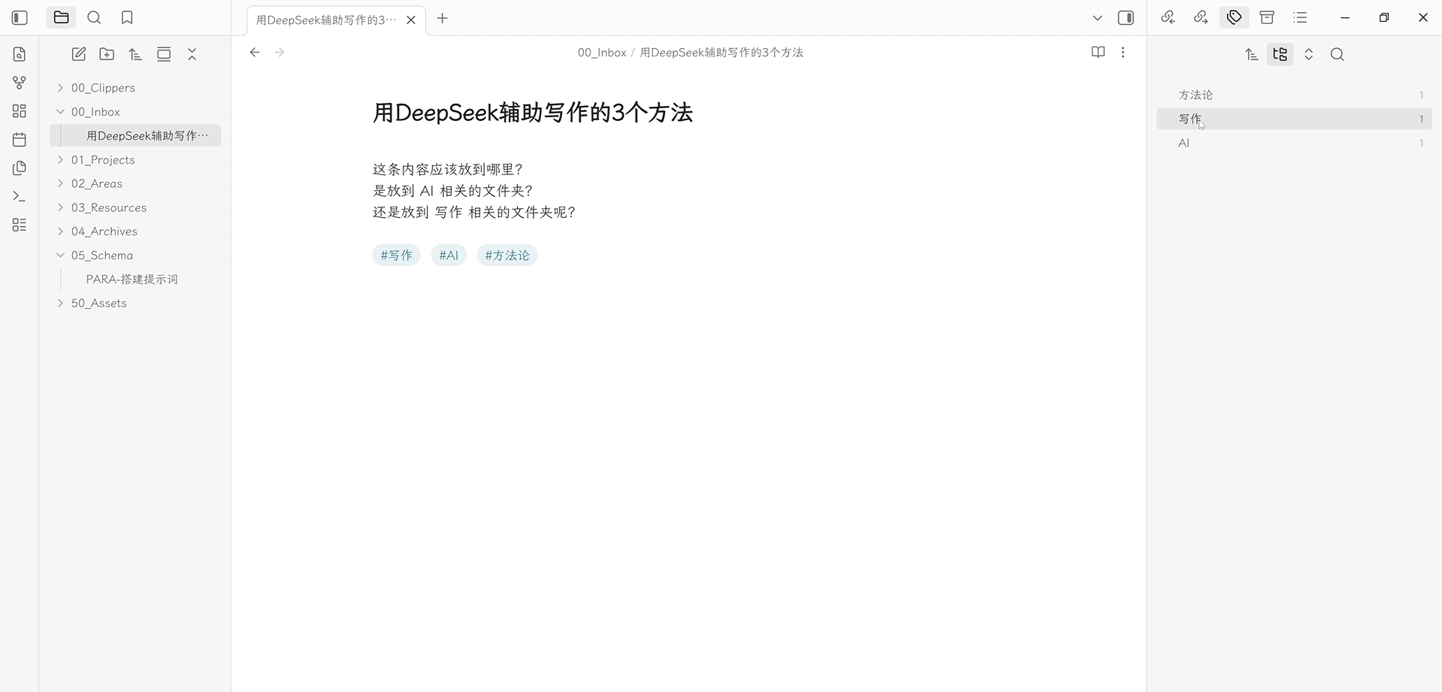Image resolution: width=1442 pixels, height=692 pixels.
Task: Open the archive box pane tab
Action: pos(1267,17)
